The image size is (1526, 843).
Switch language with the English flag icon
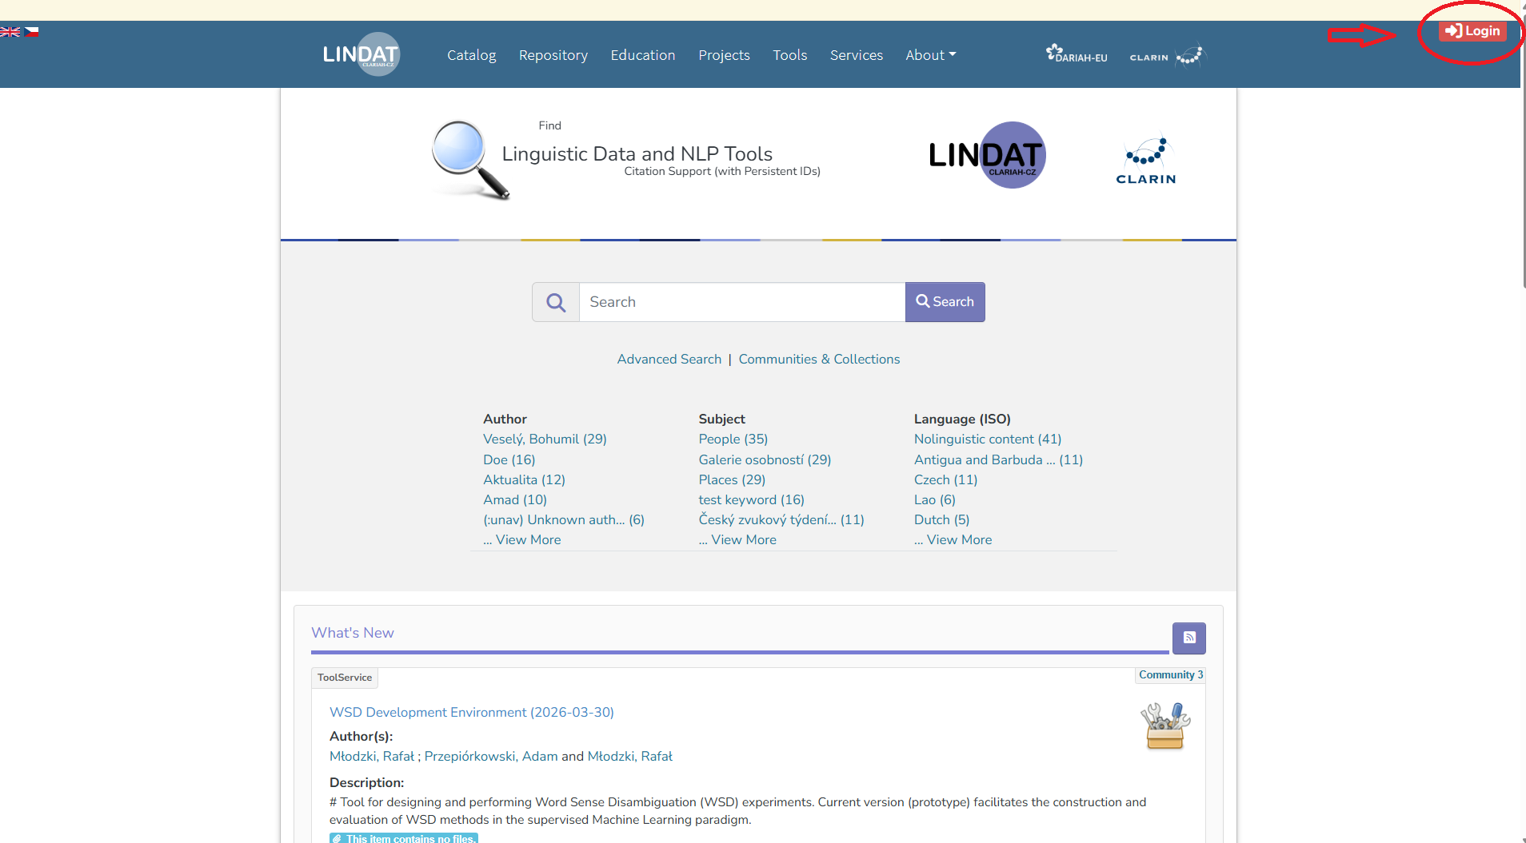(x=10, y=32)
